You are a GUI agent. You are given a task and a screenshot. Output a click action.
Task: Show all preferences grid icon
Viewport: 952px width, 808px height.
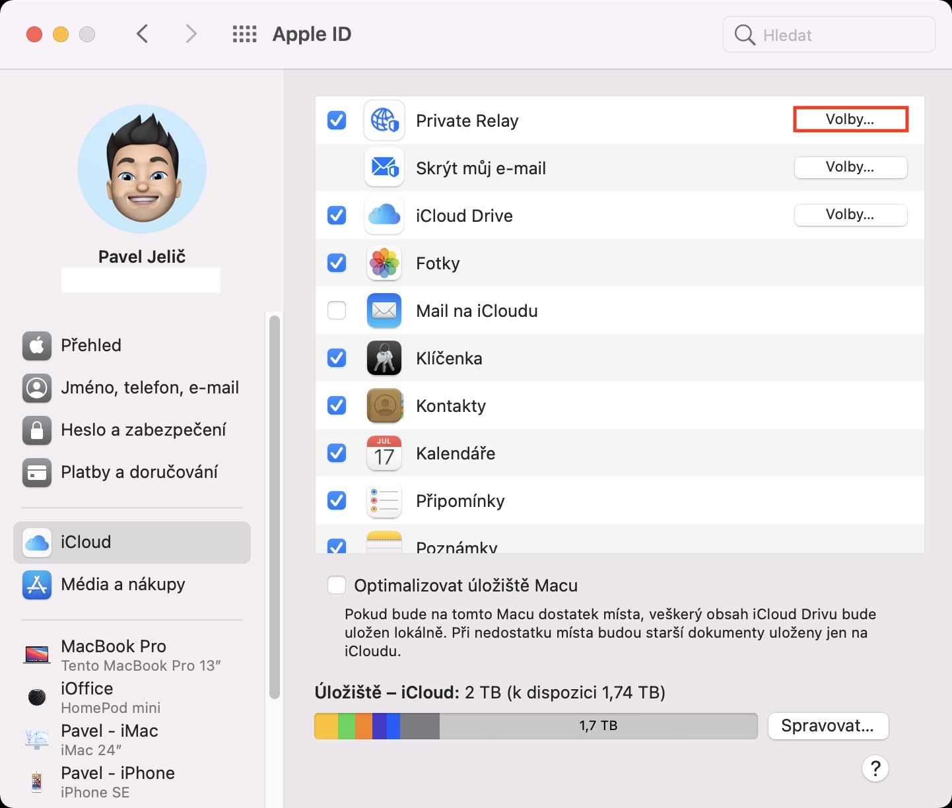(x=244, y=34)
